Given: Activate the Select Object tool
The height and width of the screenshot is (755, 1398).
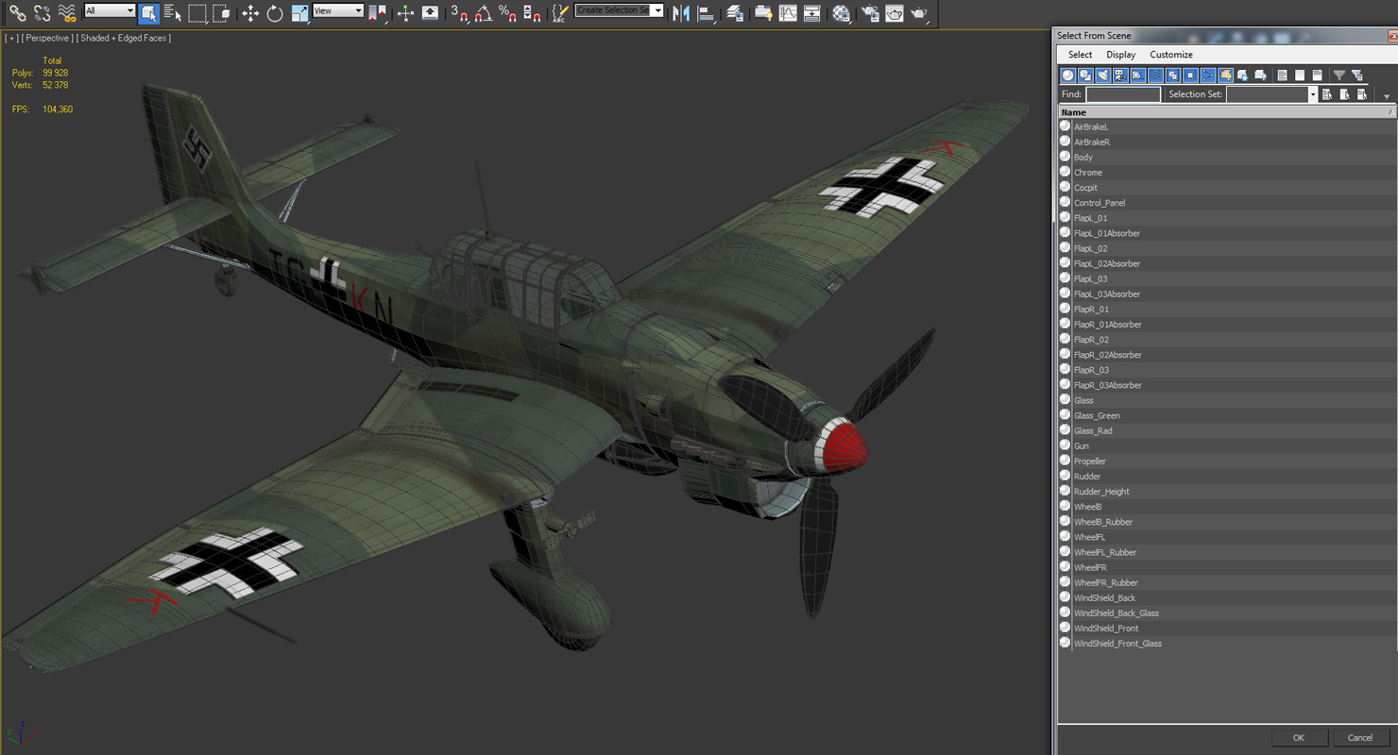Looking at the screenshot, I should click(148, 13).
